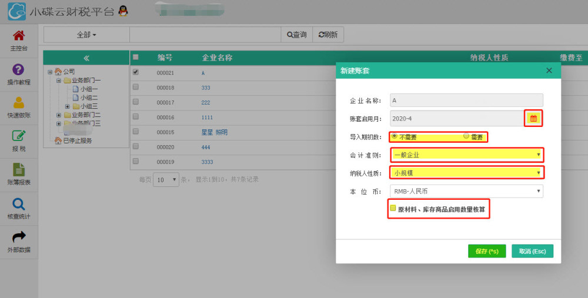Select 需要 radio for 导入期初数

[x=466, y=136]
